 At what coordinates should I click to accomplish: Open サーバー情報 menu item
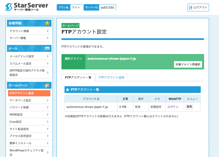click(x=18, y=38)
